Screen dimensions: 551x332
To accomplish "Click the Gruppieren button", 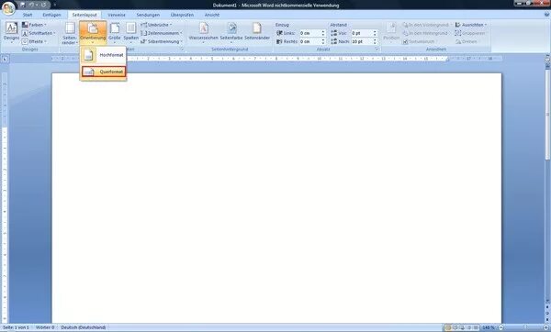I will 470,33.
